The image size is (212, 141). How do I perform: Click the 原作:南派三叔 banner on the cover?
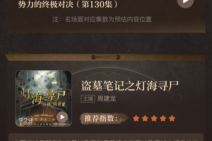tap(43, 119)
